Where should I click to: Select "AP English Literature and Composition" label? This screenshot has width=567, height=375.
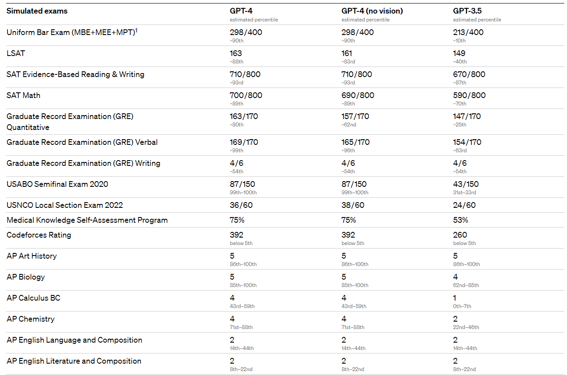[x=74, y=361]
